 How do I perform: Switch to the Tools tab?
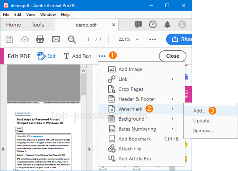pyautogui.click(x=38, y=25)
